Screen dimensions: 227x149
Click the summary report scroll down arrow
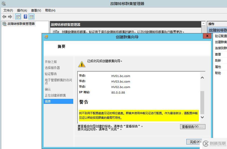pyautogui.click(x=202, y=117)
